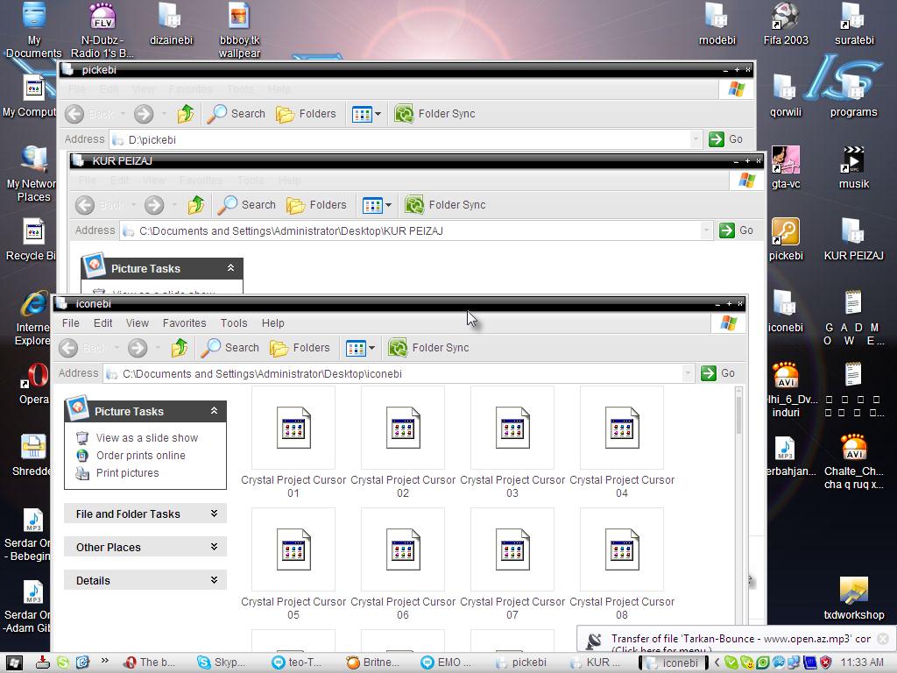Select modebi folder on desktop
This screenshot has width=897, height=673.
tap(717, 24)
